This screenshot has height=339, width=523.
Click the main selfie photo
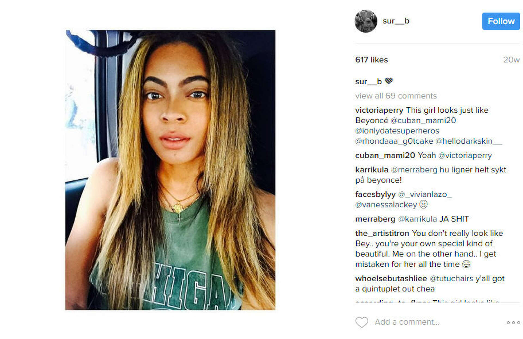(170, 170)
